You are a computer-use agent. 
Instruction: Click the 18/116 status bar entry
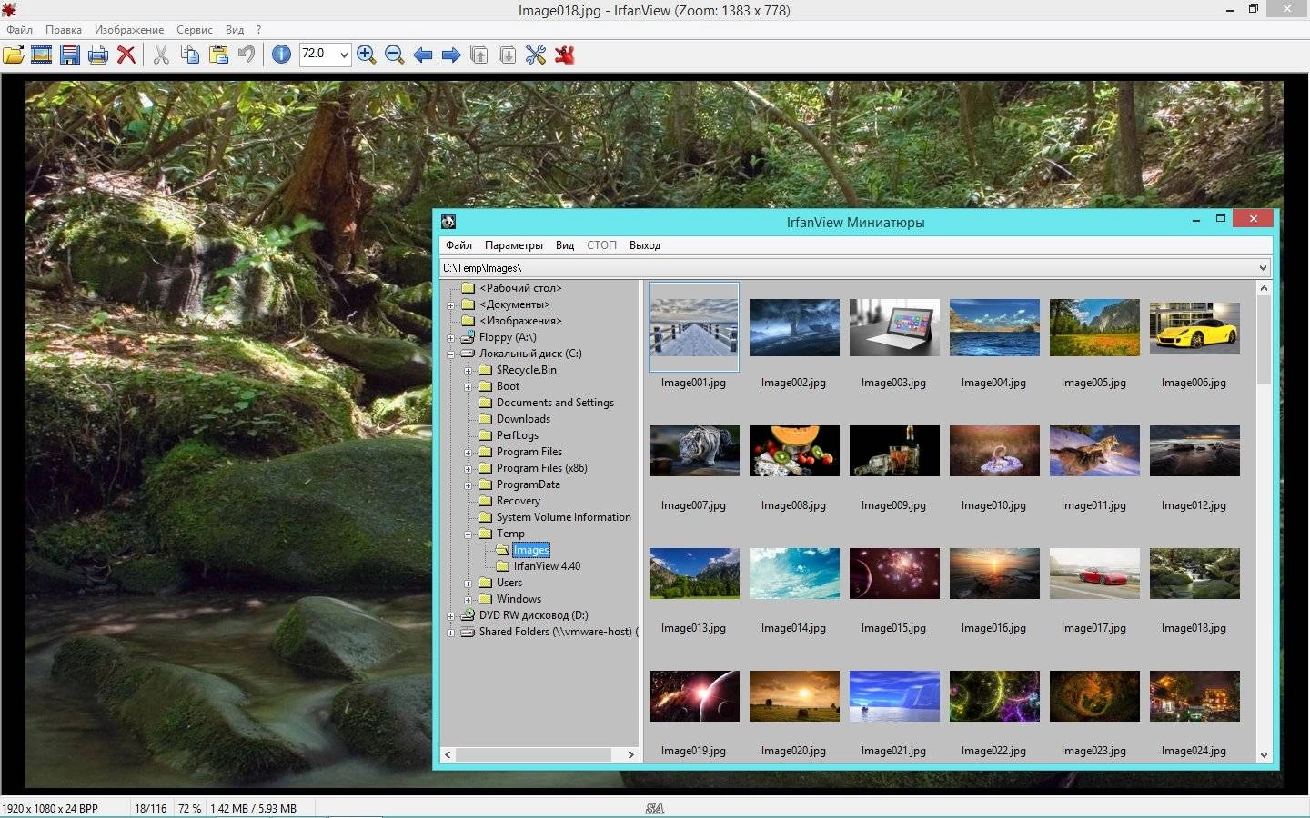tap(151, 808)
